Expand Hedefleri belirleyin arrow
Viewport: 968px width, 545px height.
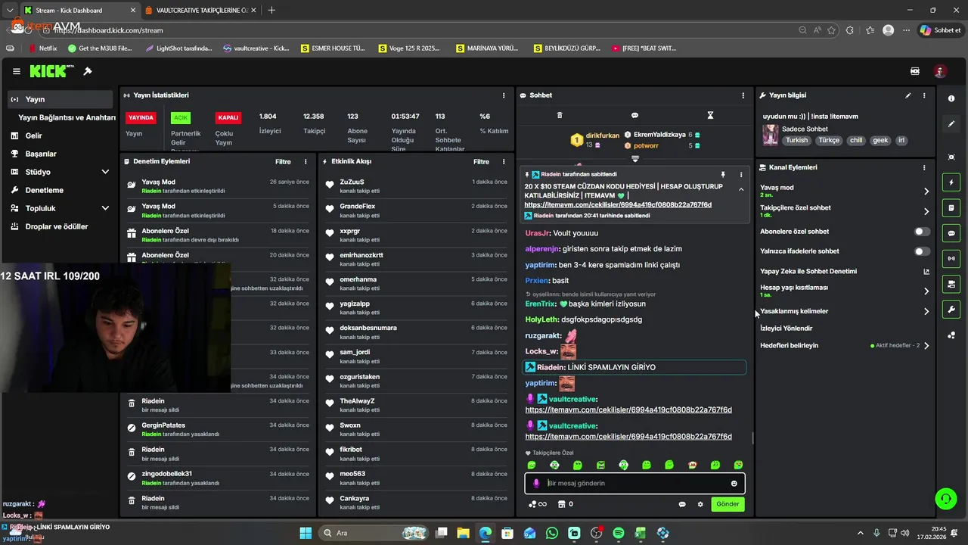pyautogui.click(x=926, y=345)
